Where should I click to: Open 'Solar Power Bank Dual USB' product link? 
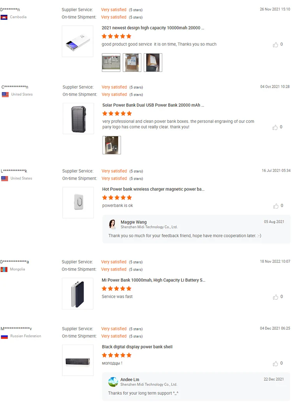click(153, 105)
